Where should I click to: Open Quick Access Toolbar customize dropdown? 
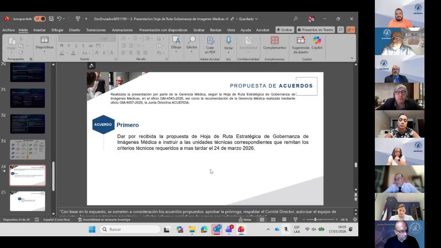86,19
